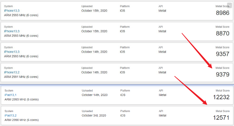Click the 8986 Metal Score value
The height and width of the screenshot is (126, 234).
tap(223, 13)
